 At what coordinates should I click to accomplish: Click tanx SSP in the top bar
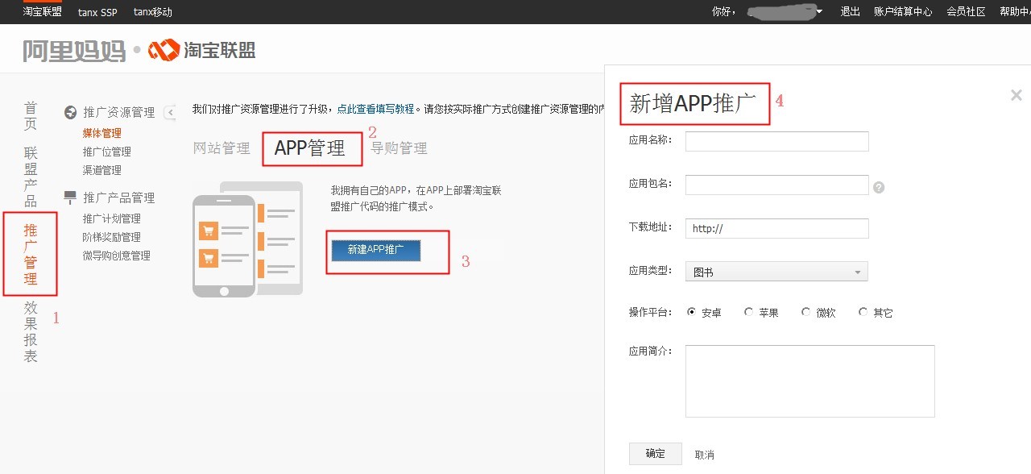point(97,12)
